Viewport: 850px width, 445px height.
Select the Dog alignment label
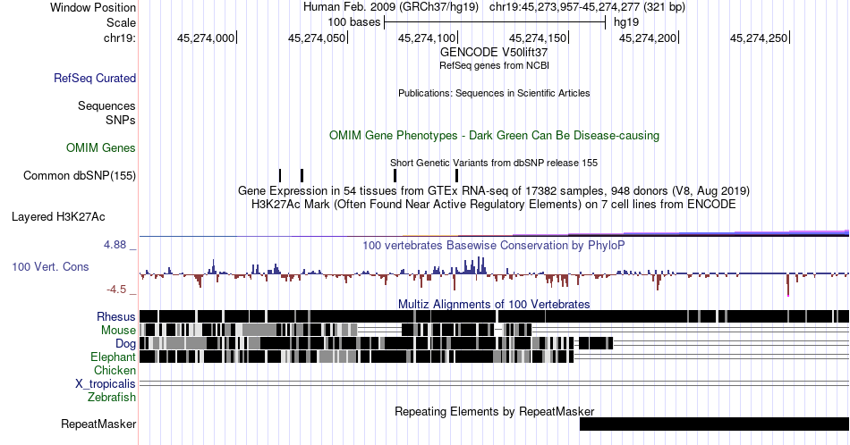click(125, 344)
